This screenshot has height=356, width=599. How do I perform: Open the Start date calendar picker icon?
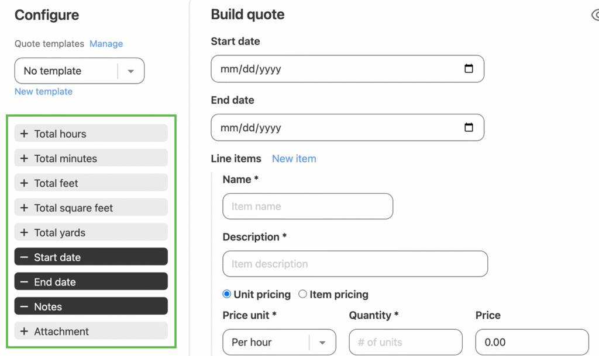tap(469, 69)
